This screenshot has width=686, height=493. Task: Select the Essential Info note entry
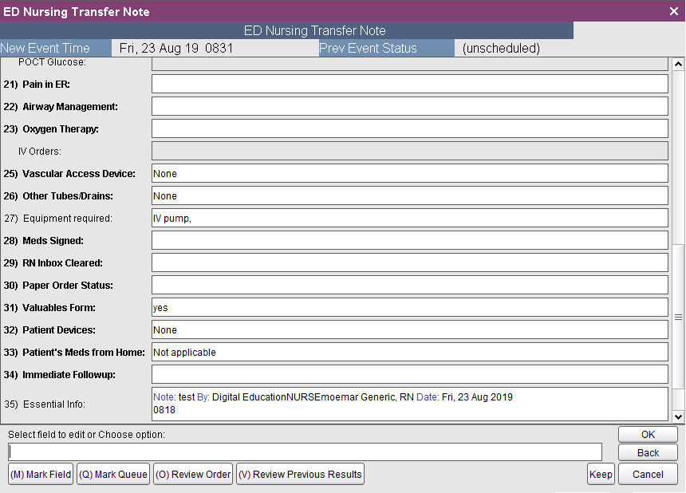(408, 403)
